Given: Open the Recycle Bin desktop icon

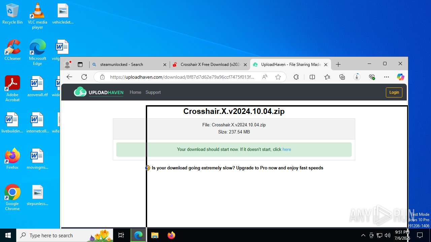Looking at the screenshot, I should click(x=12, y=14).
